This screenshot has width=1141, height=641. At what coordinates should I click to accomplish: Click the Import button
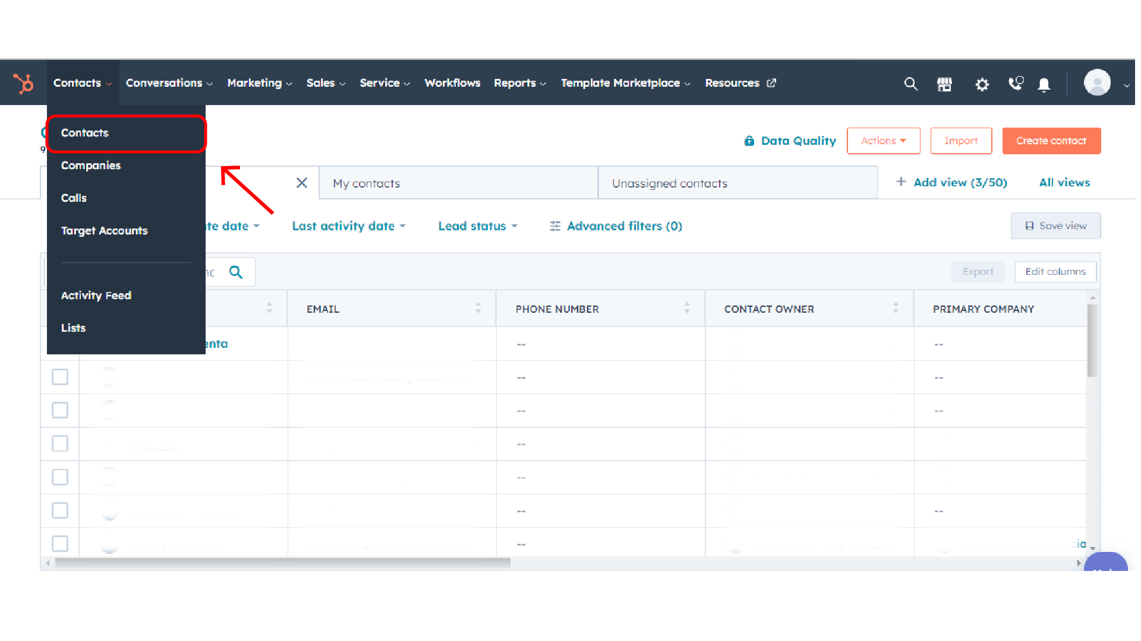[x=961, y=141]
